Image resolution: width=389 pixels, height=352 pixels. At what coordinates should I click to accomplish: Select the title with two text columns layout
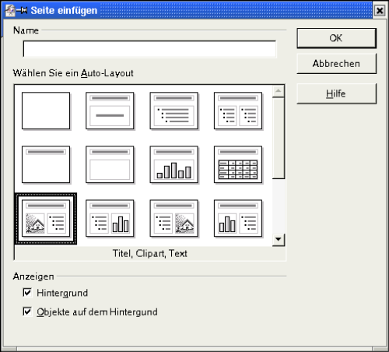[x=238, y=111]
